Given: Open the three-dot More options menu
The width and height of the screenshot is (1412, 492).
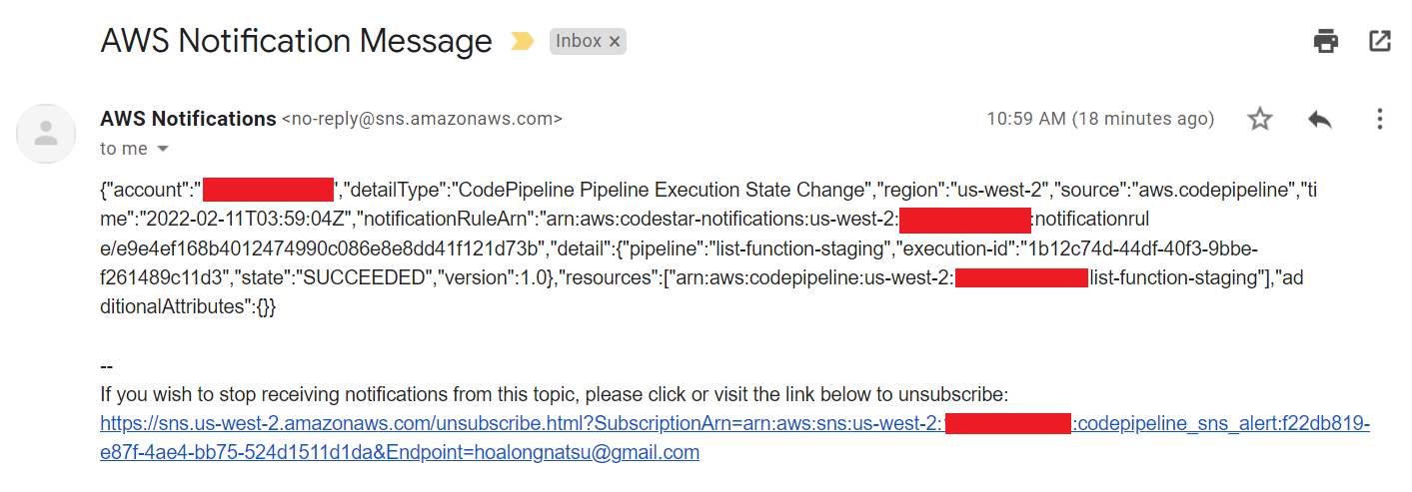Looking at the screenshot, I should coord(1380,120).
